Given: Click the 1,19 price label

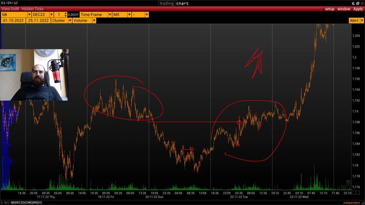Looking at the screenshot, I should coord(355,112).
